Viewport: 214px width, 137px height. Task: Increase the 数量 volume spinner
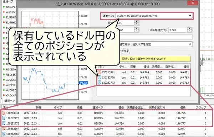[x=137, y=21]
